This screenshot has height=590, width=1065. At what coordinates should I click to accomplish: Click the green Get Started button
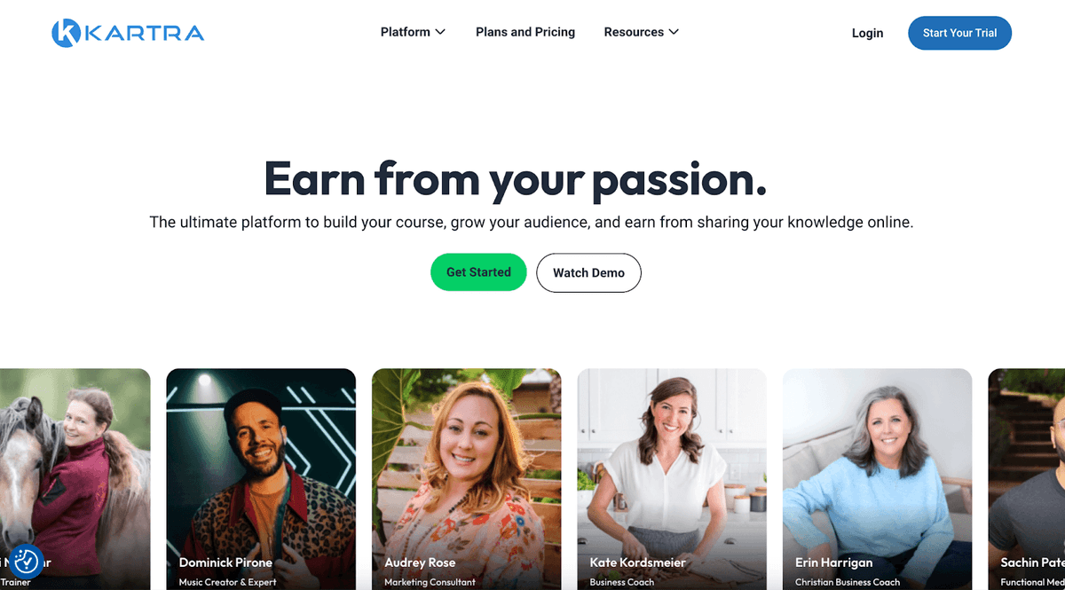tap(478, 272)
